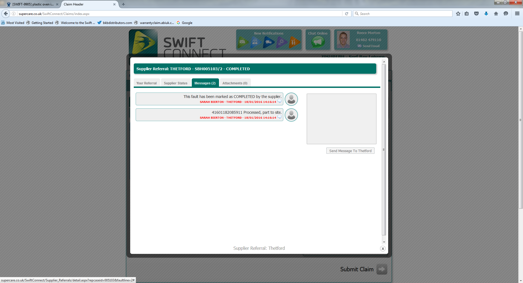Click the browser address bar
The image size is (523, 283).
(x=180, y=14)
